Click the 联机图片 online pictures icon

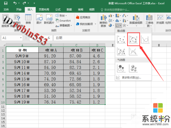point(49,19)
